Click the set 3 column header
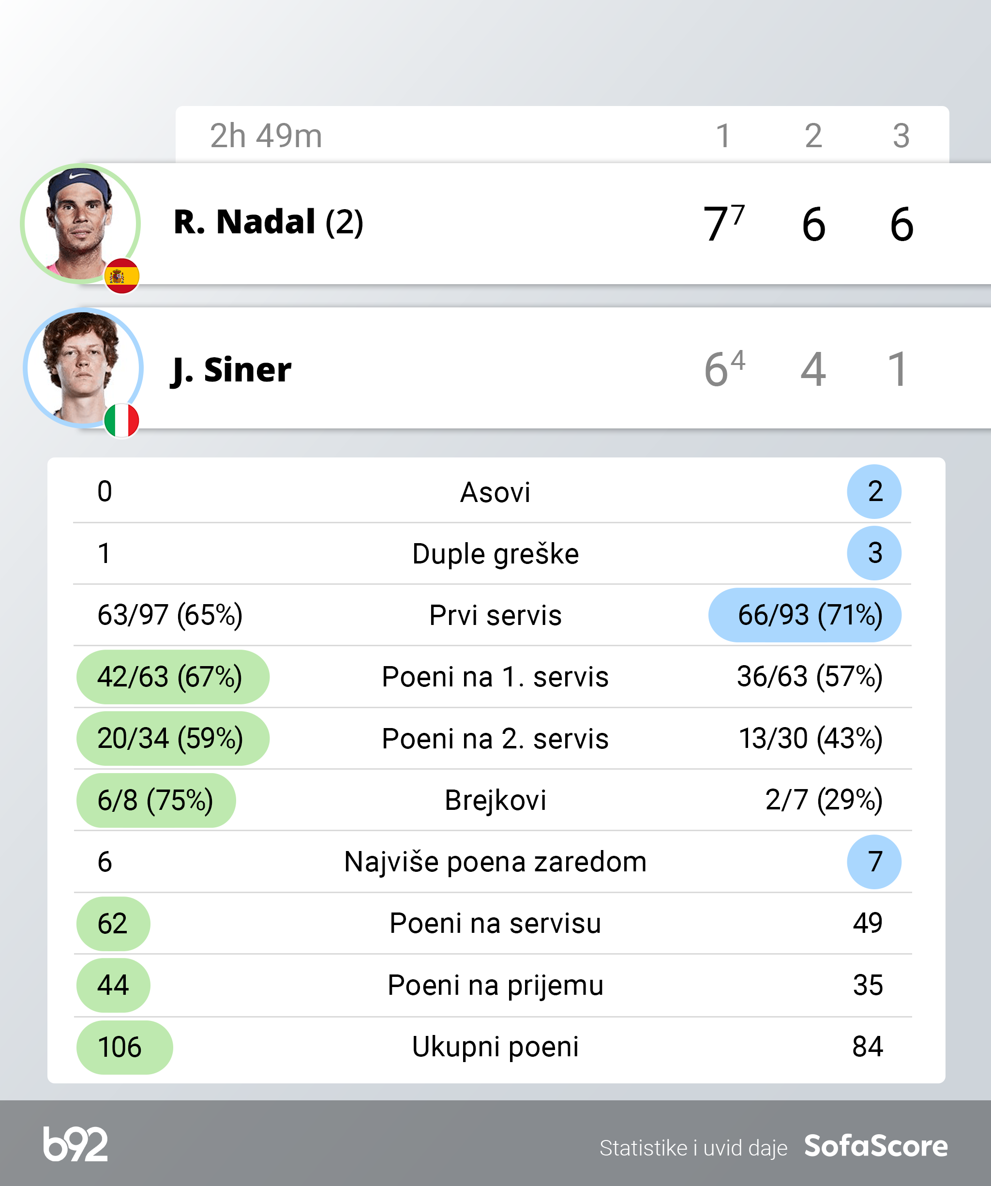The image size is (991, 1186). pos(901,136)
